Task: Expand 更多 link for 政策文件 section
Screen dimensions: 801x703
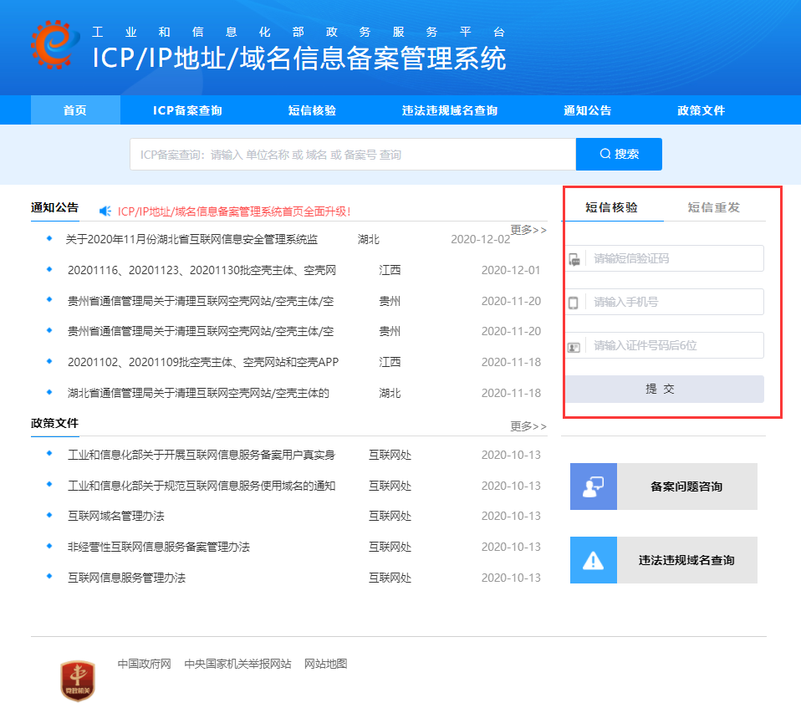Action: pos(528,426)
